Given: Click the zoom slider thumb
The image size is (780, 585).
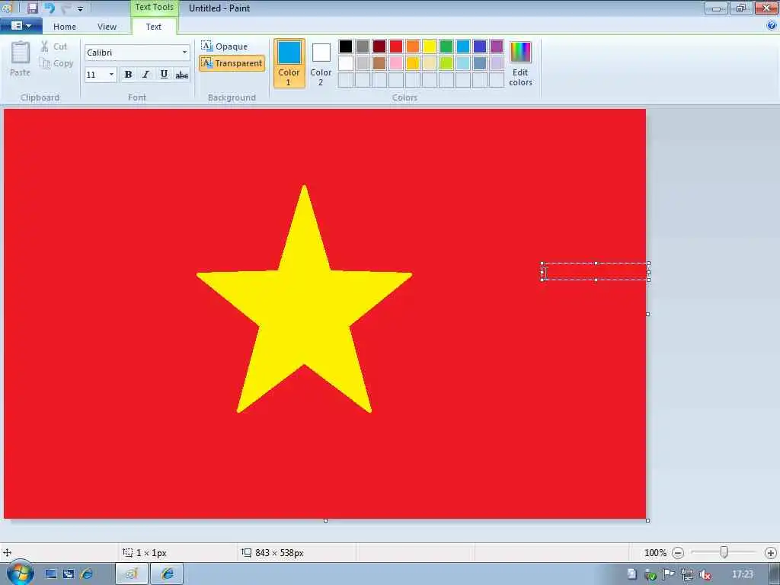Looking at the screenshot, I should pyautogui.click(x=724, y=552).
